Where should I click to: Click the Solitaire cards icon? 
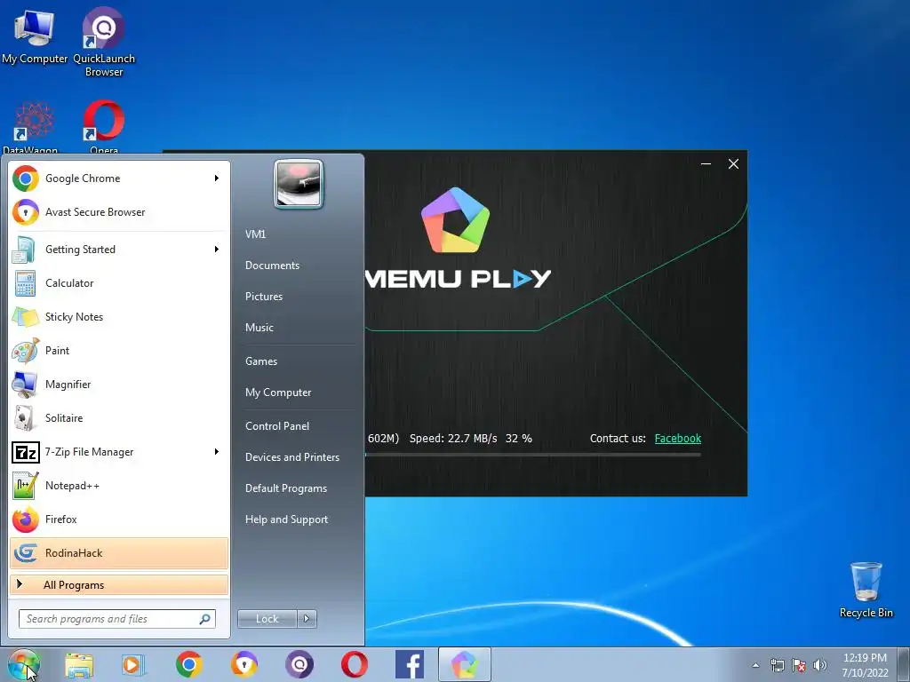coord(26,418)
